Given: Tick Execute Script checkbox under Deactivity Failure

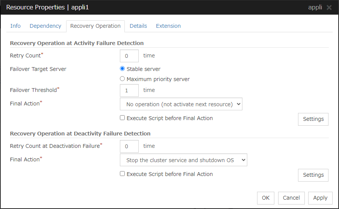Looking at the screenshot, I should click(122, 174).
